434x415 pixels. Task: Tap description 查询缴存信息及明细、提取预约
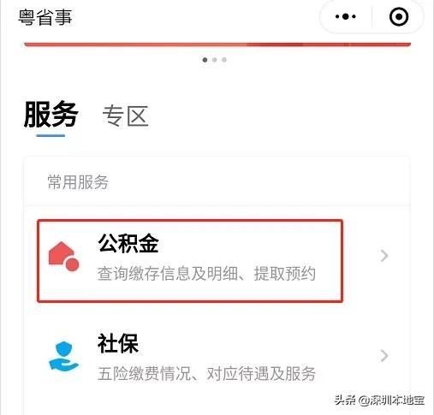(x=206, y=273)
